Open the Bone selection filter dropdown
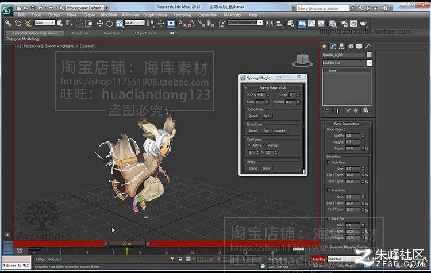The width and height of the screenshot is (431, 273). [44, 22]
